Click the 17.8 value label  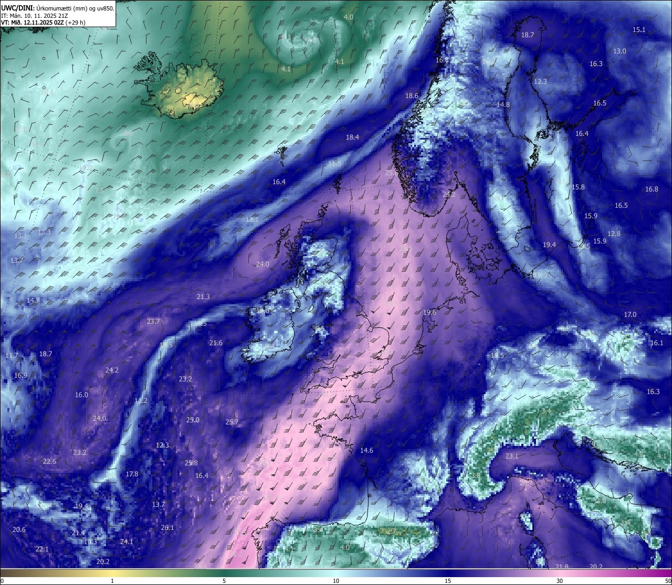(132, 474)
